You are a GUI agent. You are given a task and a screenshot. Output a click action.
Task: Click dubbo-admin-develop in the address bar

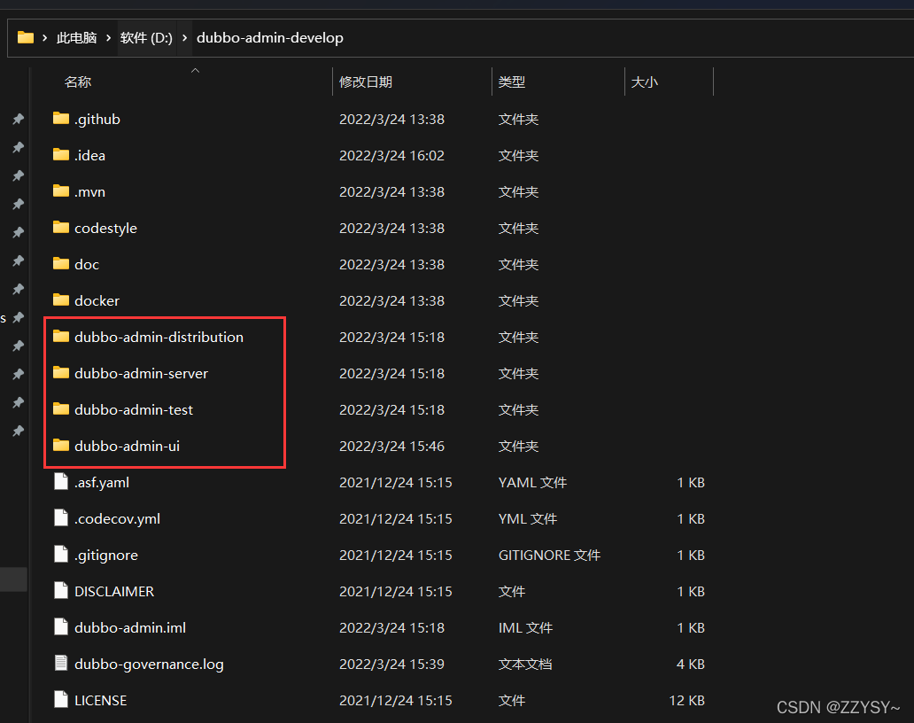click(270, 38)
